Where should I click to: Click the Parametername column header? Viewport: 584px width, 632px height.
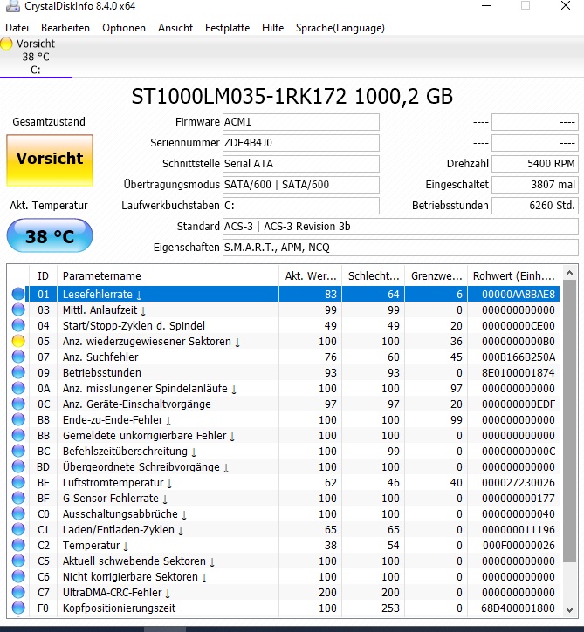pos(168,276)
